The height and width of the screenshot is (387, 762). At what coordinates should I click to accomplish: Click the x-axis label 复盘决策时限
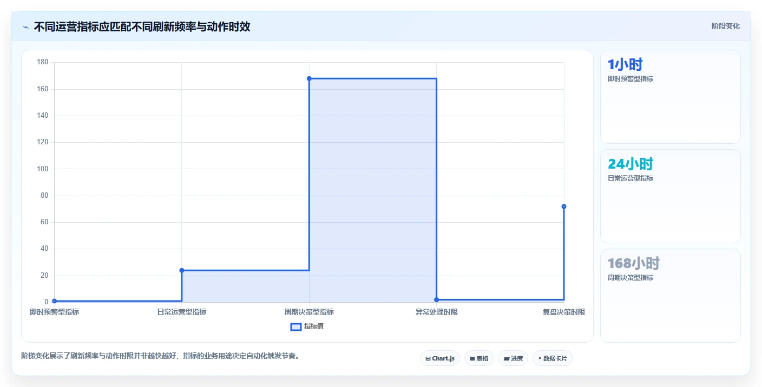pos(564,312)
